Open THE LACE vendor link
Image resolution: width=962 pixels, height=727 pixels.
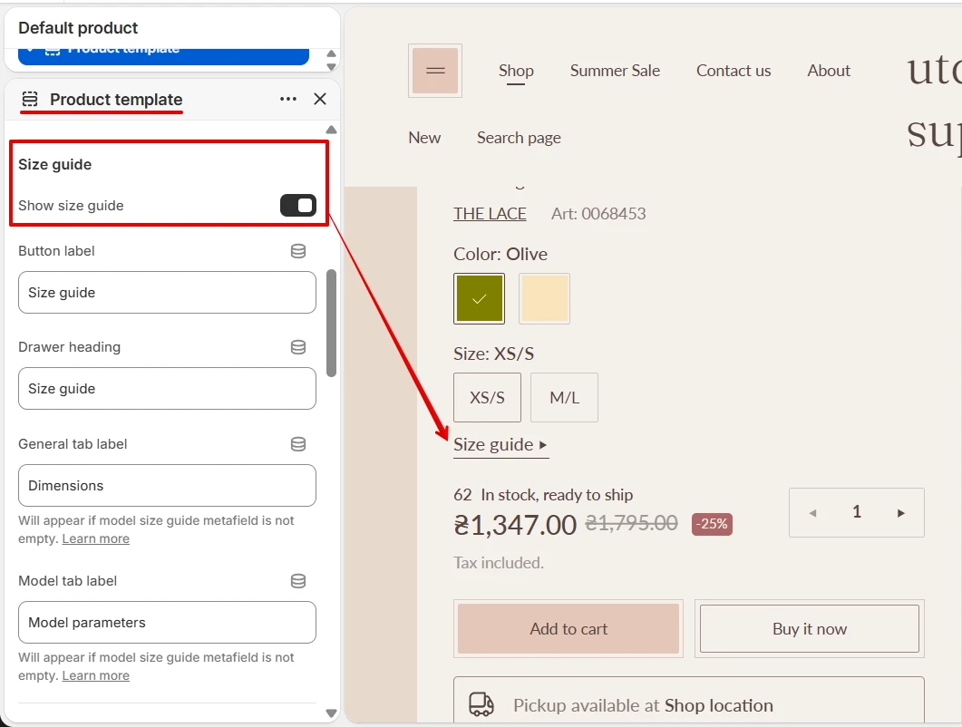coord(490,214)
